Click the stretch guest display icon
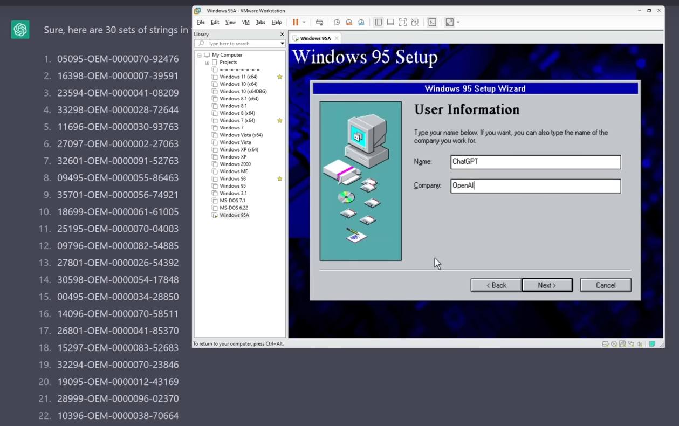 click(449, 22)
